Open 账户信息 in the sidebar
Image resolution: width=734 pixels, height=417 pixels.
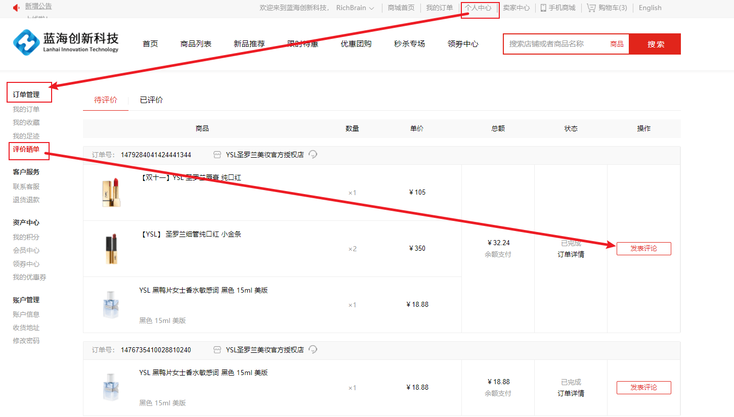26,314
